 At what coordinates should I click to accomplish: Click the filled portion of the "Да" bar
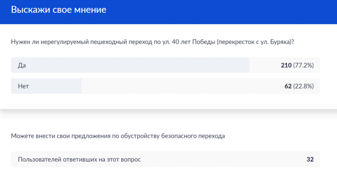pyautogui.click(x=132, y=65)
